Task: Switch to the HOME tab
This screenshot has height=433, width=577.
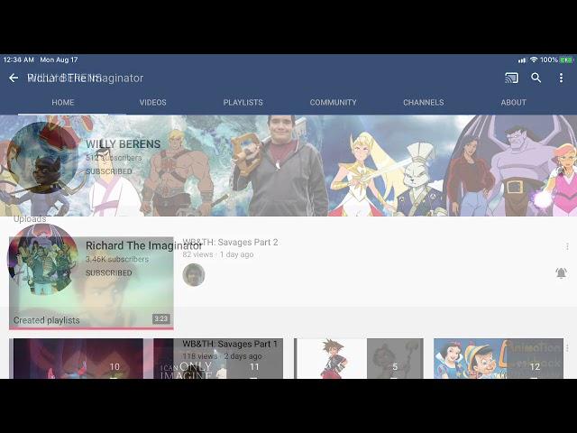Action: pos(63,102)
